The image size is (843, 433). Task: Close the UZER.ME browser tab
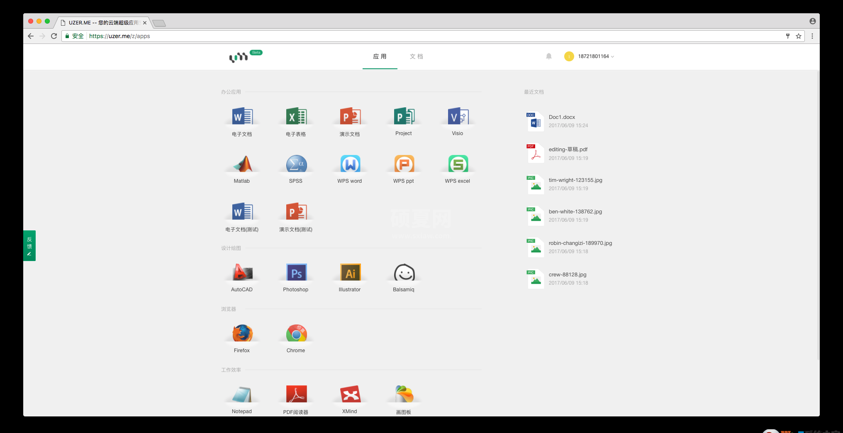tap(145, 23)
